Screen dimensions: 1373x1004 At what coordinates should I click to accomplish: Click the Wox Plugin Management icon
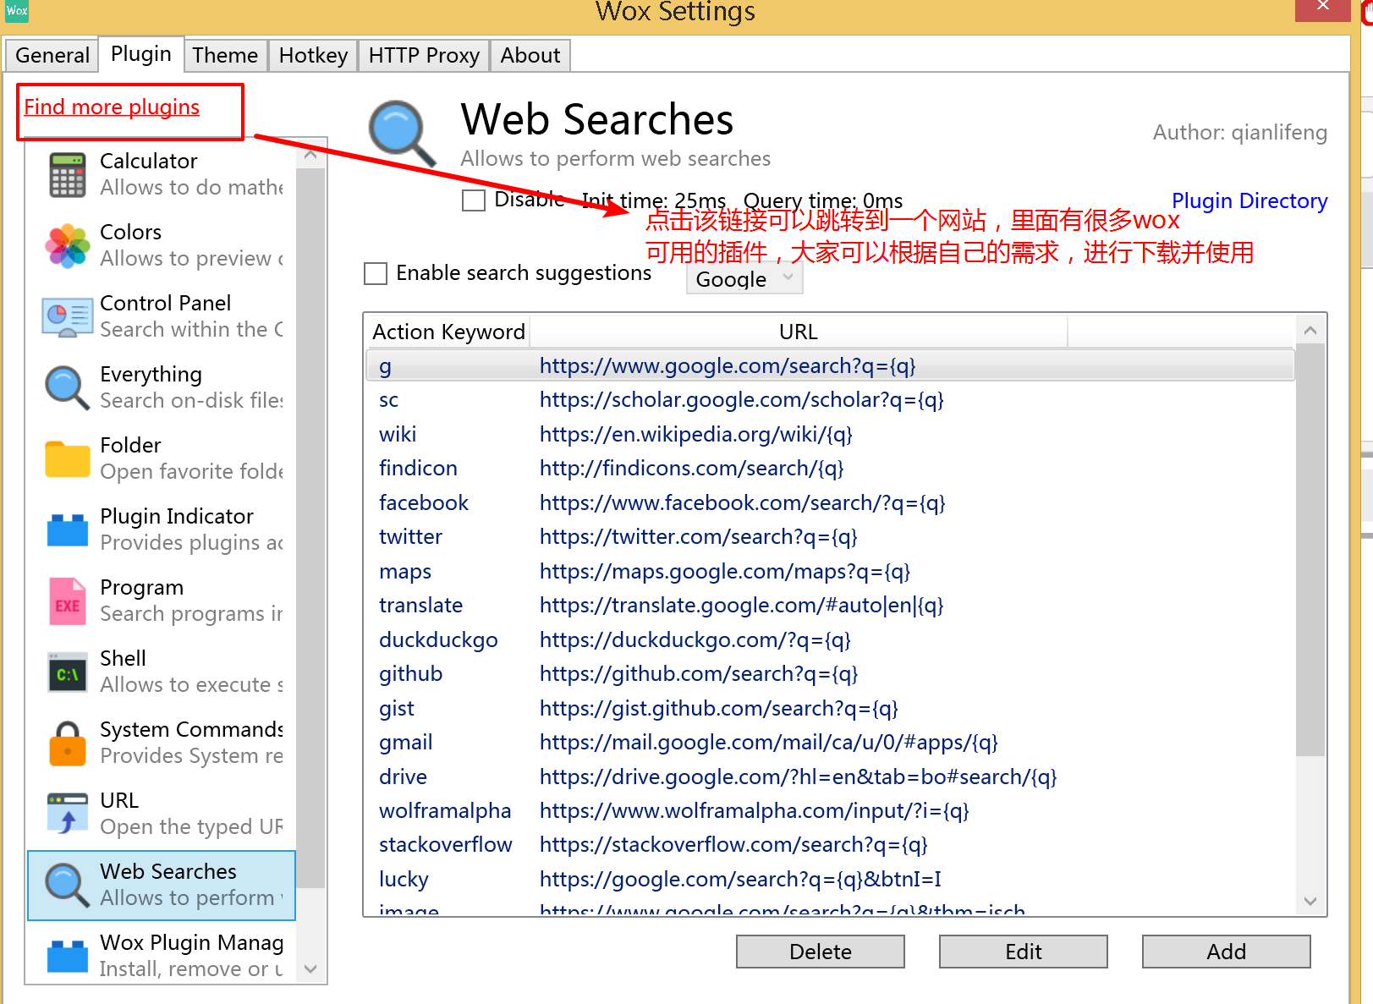click(x=68, y=956)
